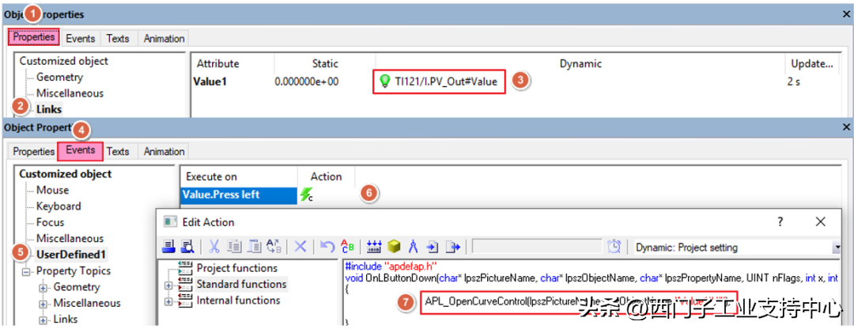Click the compass tool icon in toolbar

[x=412, y=247]
